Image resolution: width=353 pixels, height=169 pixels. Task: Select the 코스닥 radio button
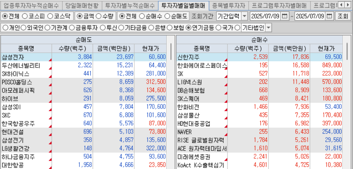point(50,16)
